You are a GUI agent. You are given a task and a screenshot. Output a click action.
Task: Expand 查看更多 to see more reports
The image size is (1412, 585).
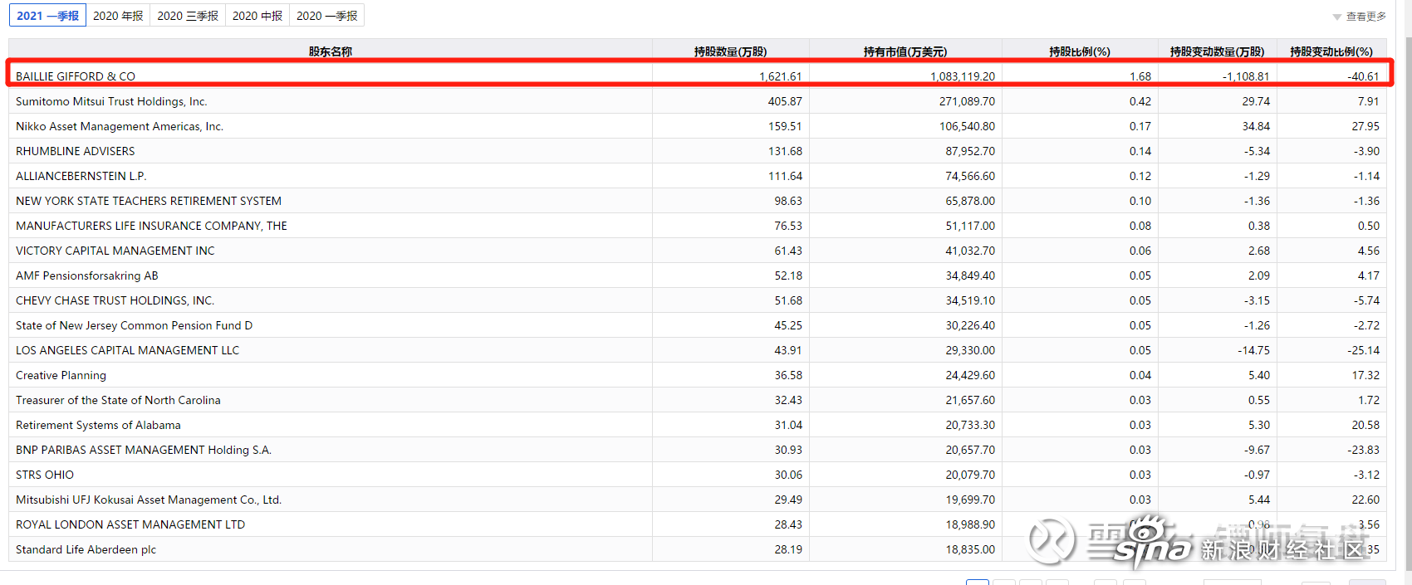point(1360,17)
